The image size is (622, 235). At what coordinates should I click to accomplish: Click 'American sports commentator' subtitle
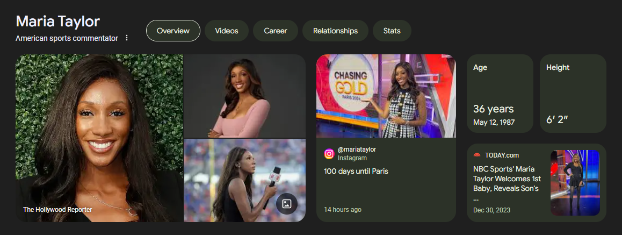67,38
